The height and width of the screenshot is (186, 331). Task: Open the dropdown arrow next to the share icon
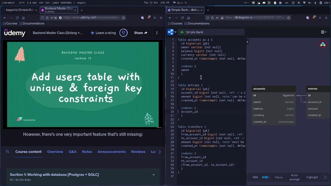[175, 32]
